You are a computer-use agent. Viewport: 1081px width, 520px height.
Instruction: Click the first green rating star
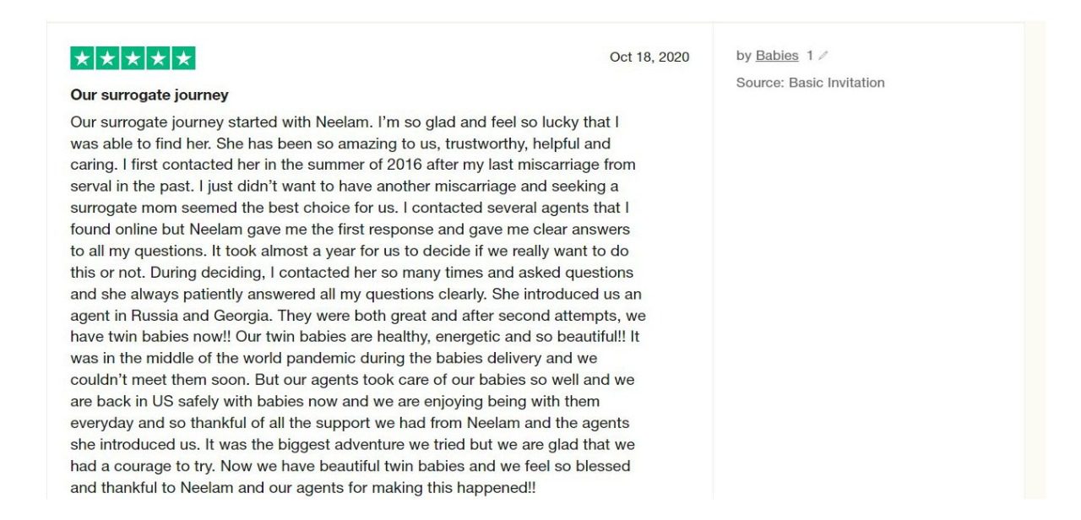pos(82,58)
